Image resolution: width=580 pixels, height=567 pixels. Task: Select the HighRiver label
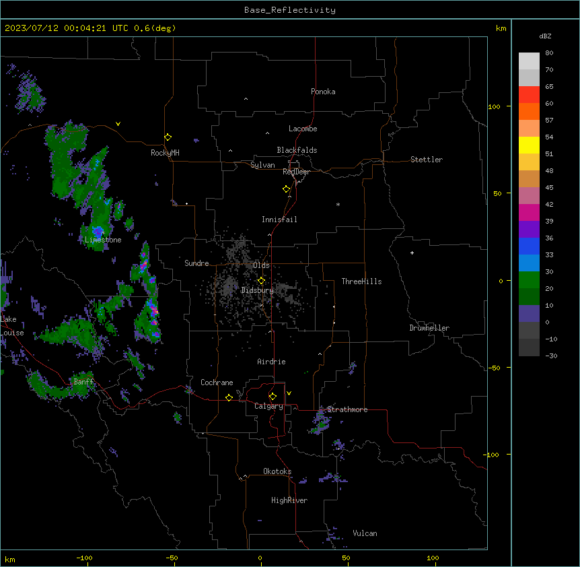point(289,500)
